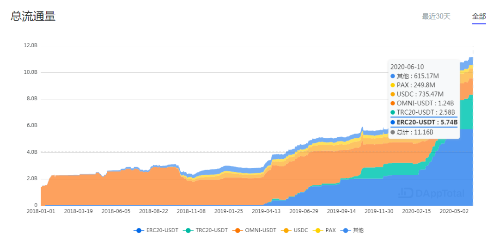Toggle the 其他 legend series

(352, 230)
